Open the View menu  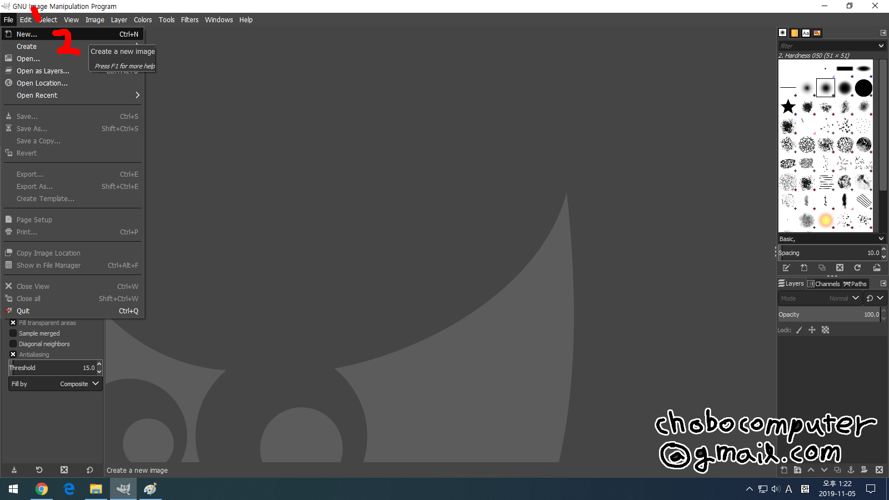[x=71, y=19]
